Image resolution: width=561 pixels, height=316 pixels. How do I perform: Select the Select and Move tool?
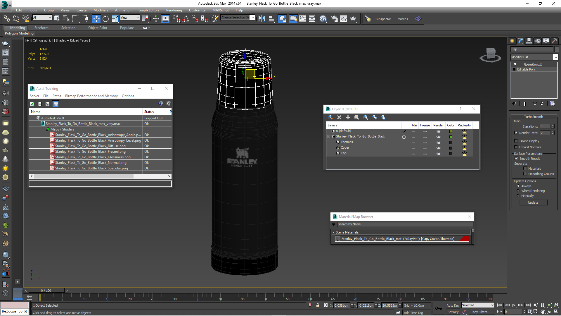tap(96, 19)
